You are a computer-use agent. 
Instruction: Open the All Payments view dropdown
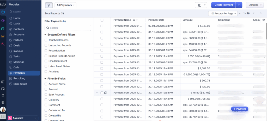click(65, 5)
